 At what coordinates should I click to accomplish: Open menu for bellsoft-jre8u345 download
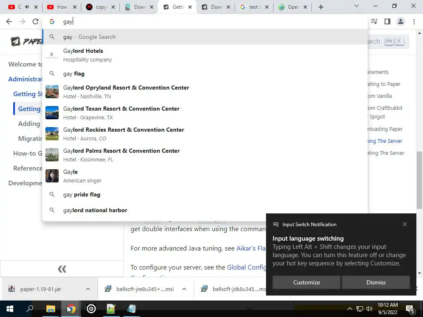pyautogui.click(x=184, y=289)
